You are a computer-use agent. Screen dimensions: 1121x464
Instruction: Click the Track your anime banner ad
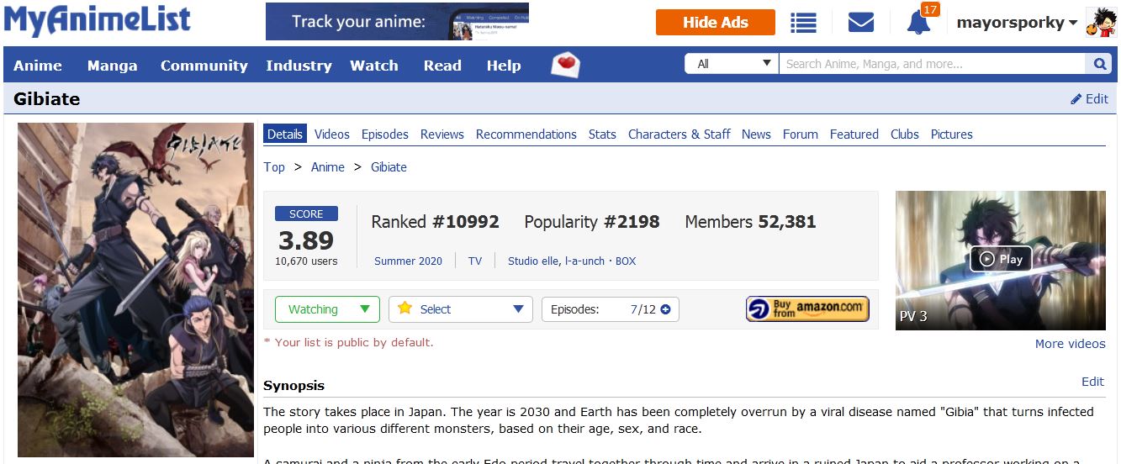(x=397, y=22)
